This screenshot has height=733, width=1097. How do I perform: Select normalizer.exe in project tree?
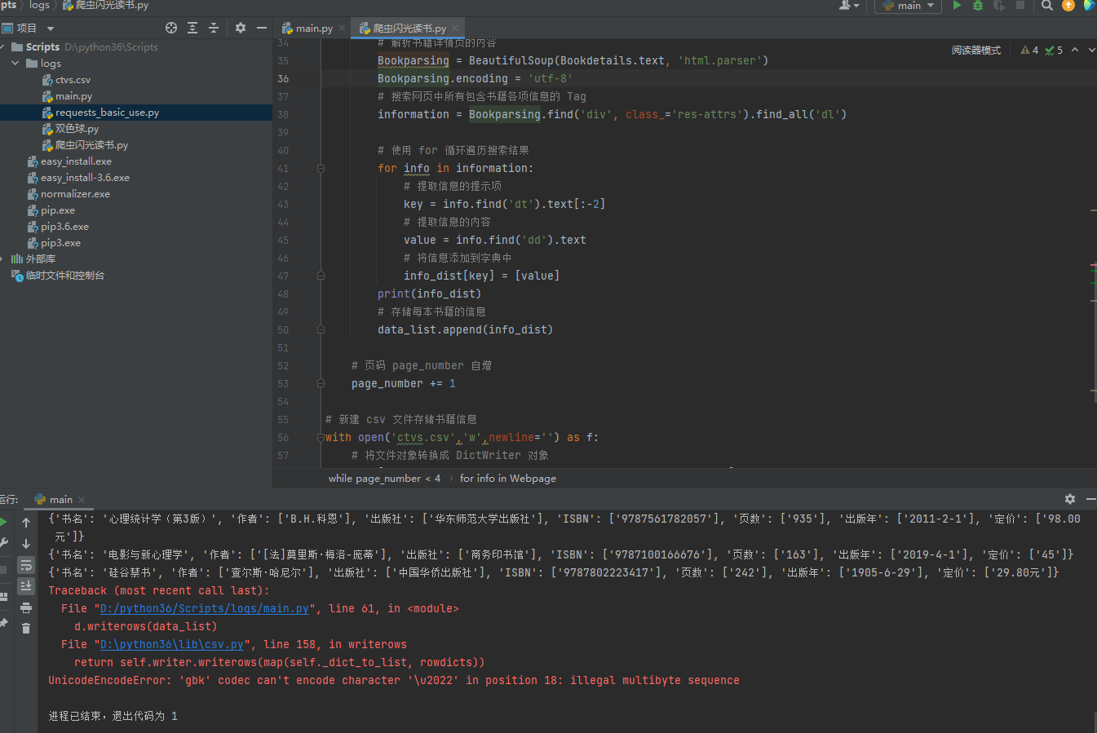tap(75, 193)
